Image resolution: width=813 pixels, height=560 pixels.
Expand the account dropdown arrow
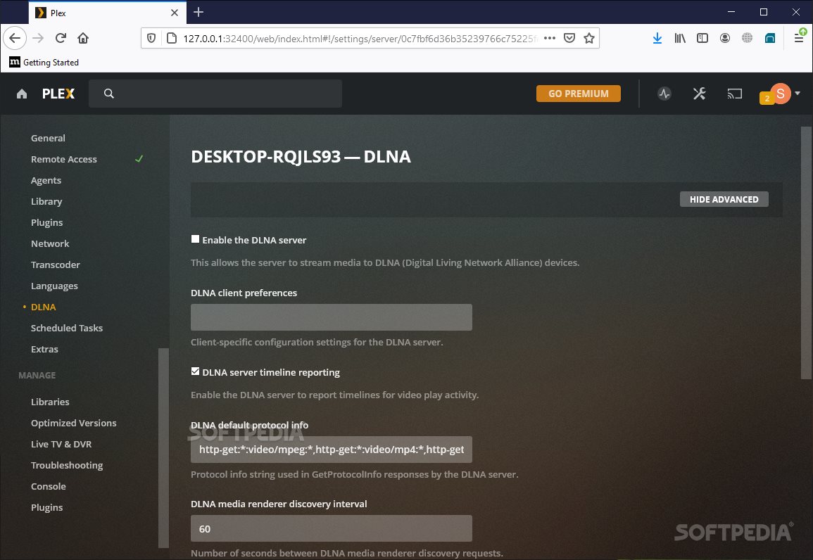tap(798, 94)
